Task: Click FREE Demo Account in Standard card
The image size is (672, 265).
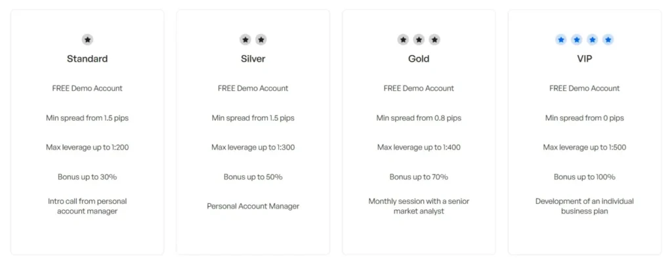Action: (87, 89)
